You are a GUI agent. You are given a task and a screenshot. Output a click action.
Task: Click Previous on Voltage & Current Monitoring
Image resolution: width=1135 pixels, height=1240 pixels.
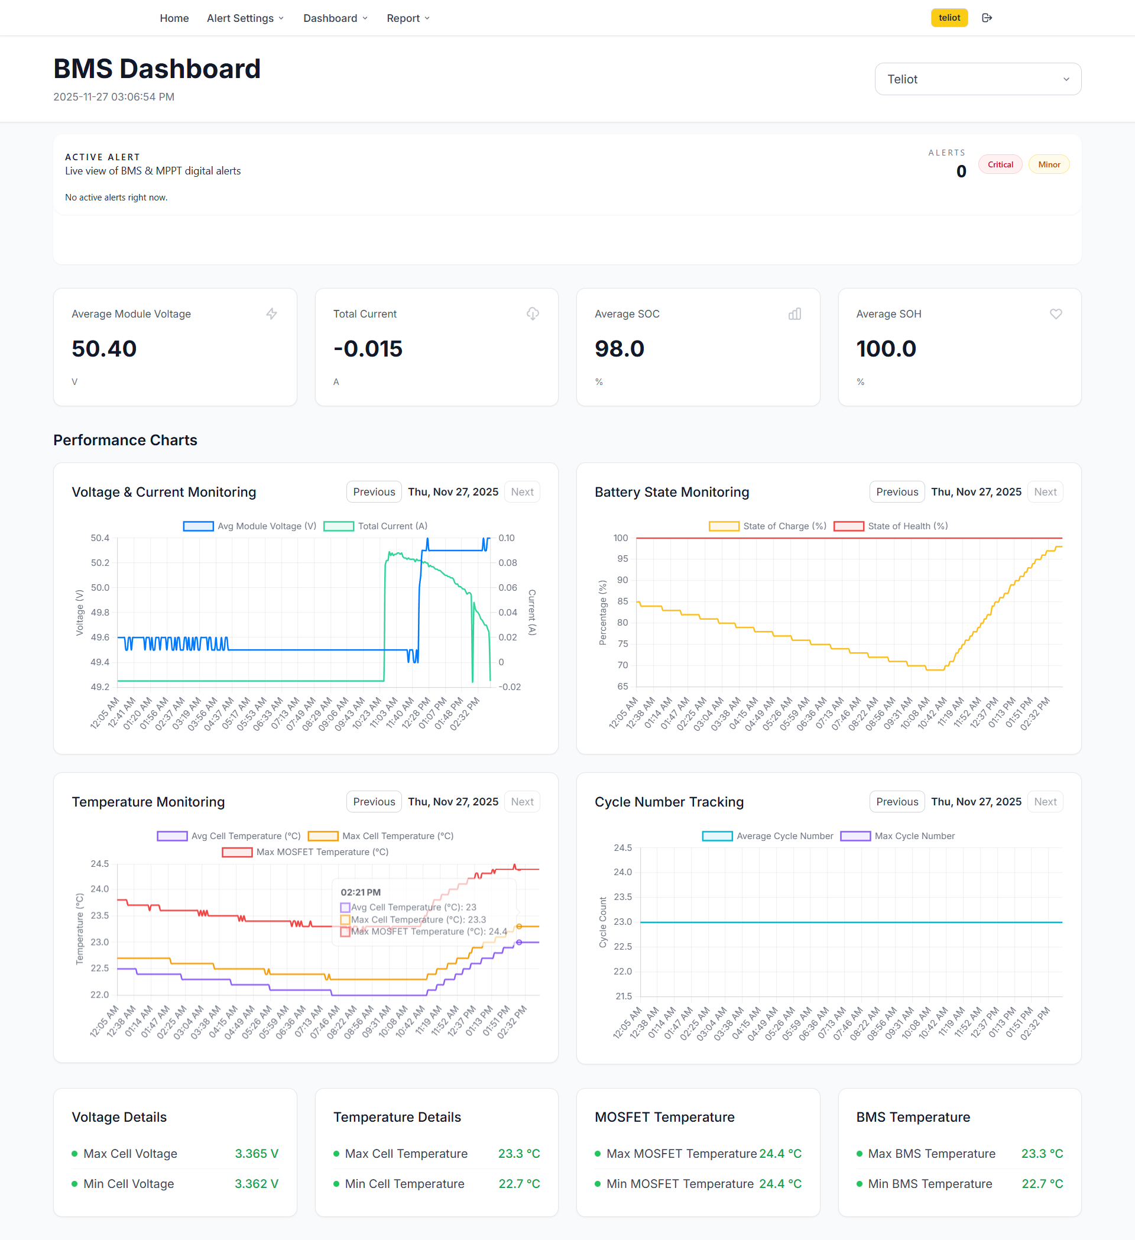[x=374, y=492]
